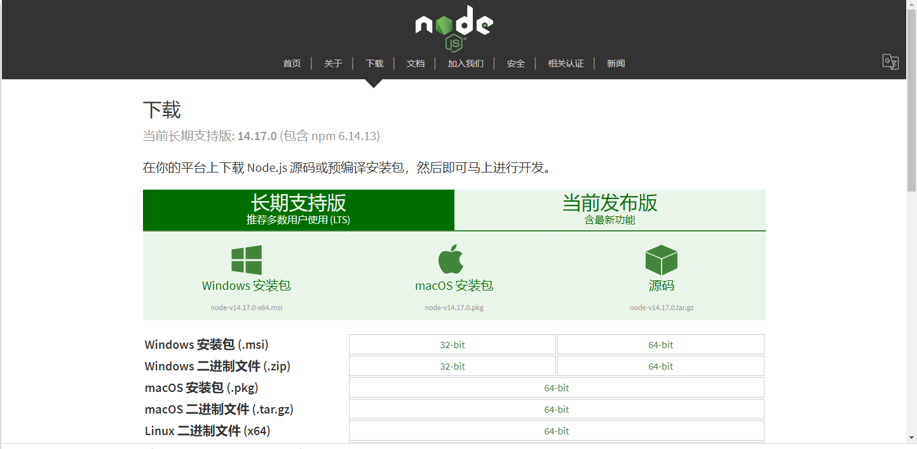Click the scrollbar down arrow
This screenshot has width=917, height=449.
pos(912,438)
